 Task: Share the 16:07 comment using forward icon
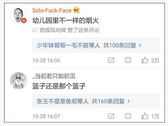(111, 116)
